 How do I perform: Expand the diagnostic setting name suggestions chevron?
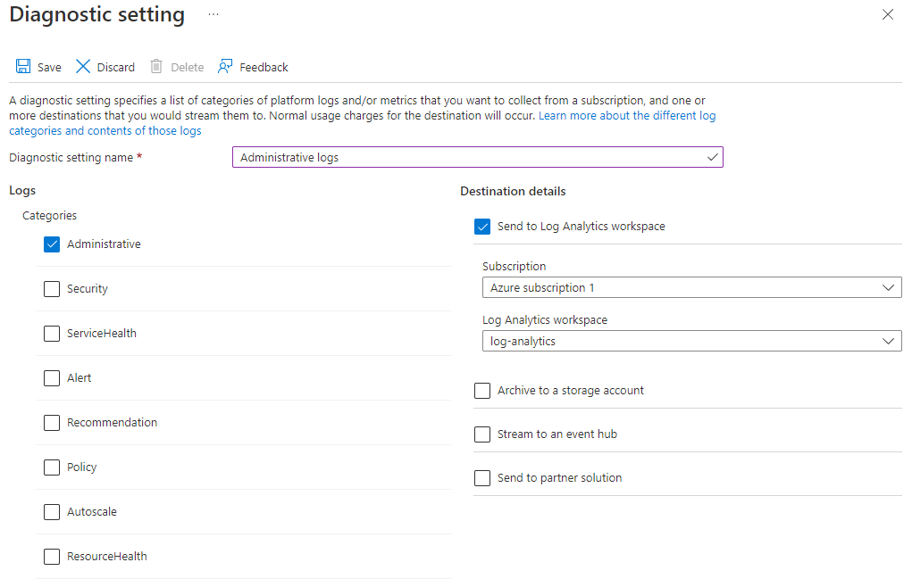[x=712, y=156]
